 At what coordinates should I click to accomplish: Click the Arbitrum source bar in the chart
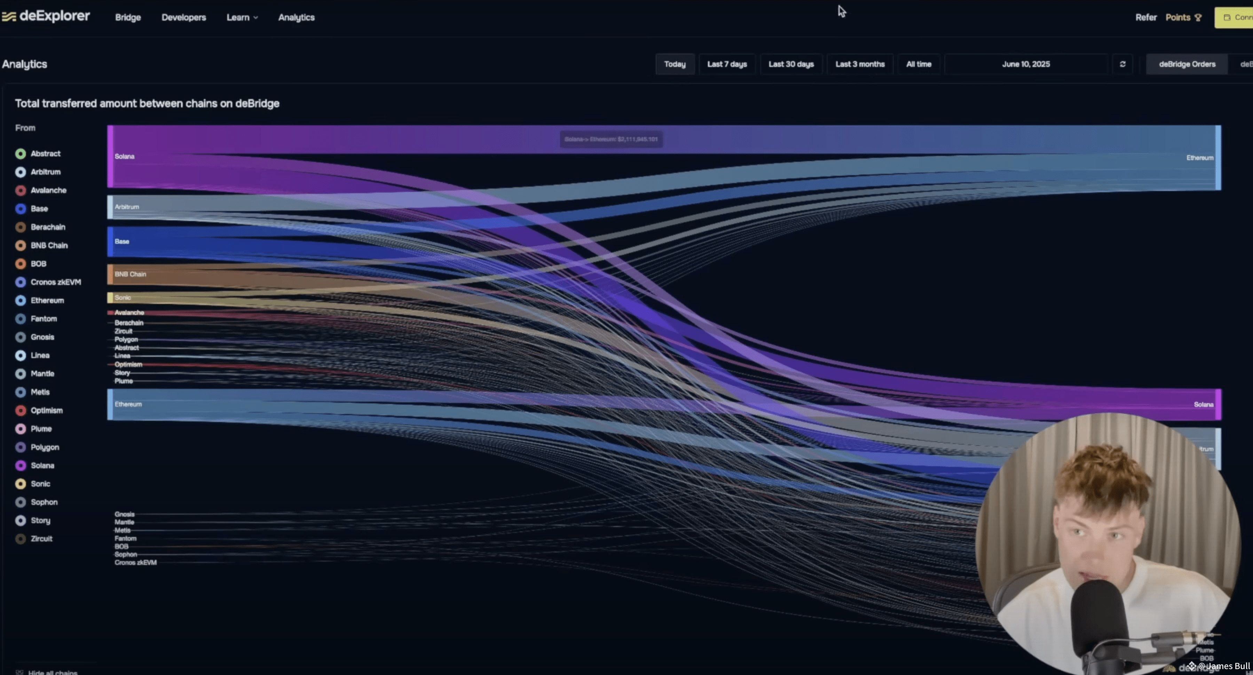110,207
